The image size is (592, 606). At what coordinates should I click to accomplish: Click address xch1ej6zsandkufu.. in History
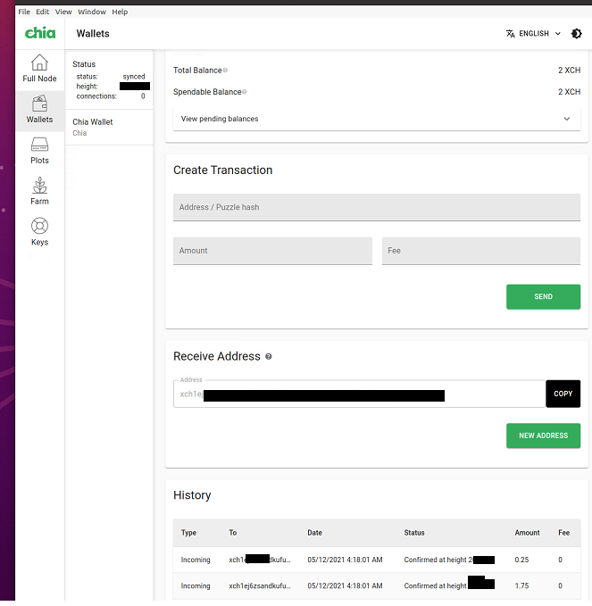click(x=260, y=585)
